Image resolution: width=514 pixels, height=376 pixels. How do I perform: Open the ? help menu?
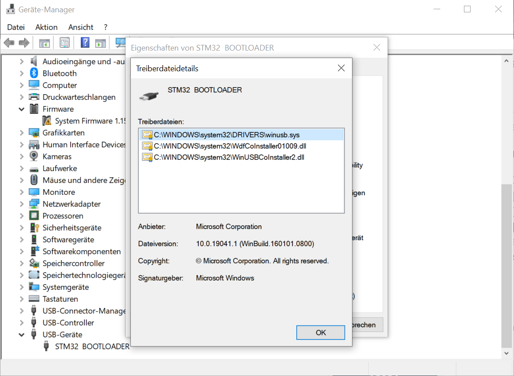click(105, 27)
